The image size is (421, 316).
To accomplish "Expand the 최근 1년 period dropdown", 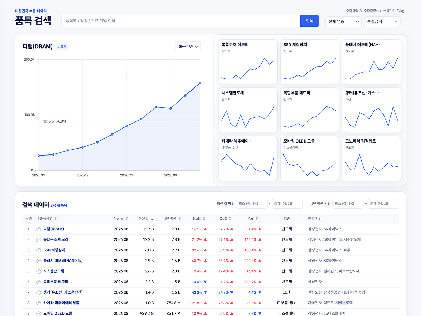I will coord(188,47).
